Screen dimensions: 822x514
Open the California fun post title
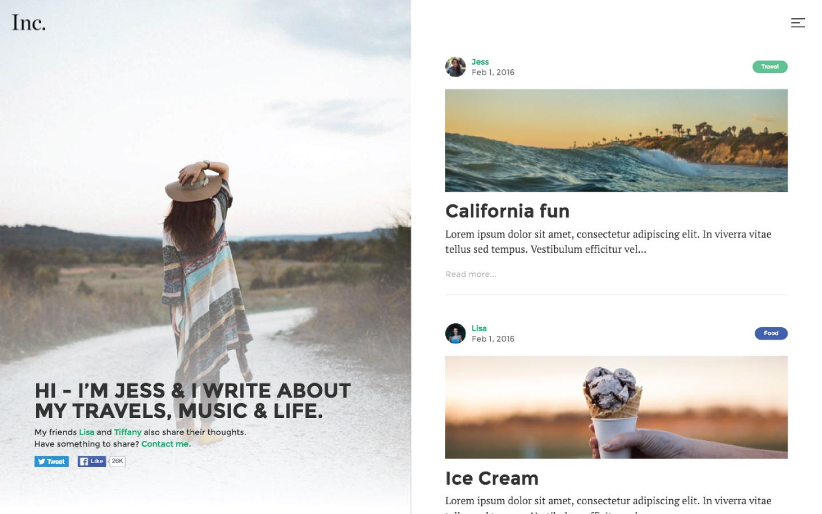pyautogui.click(x=507, y=211)
